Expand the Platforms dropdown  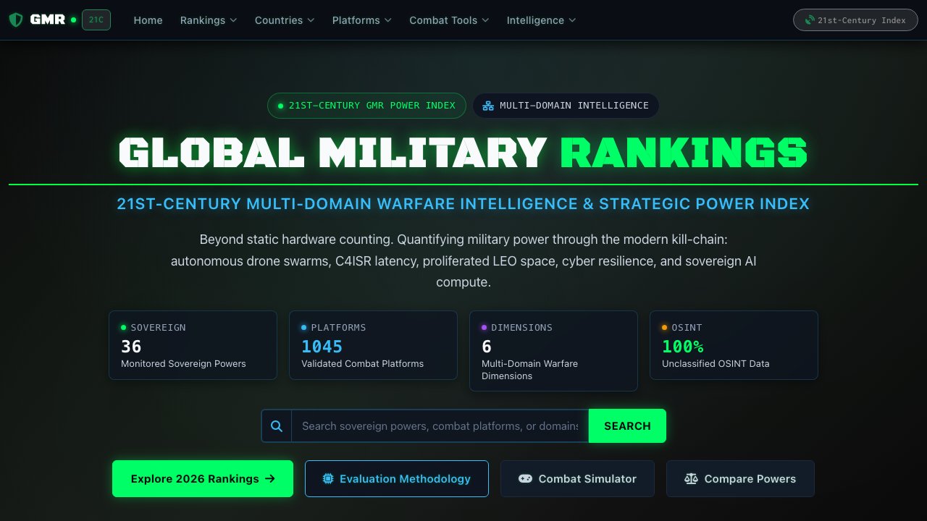click(362, 20)
